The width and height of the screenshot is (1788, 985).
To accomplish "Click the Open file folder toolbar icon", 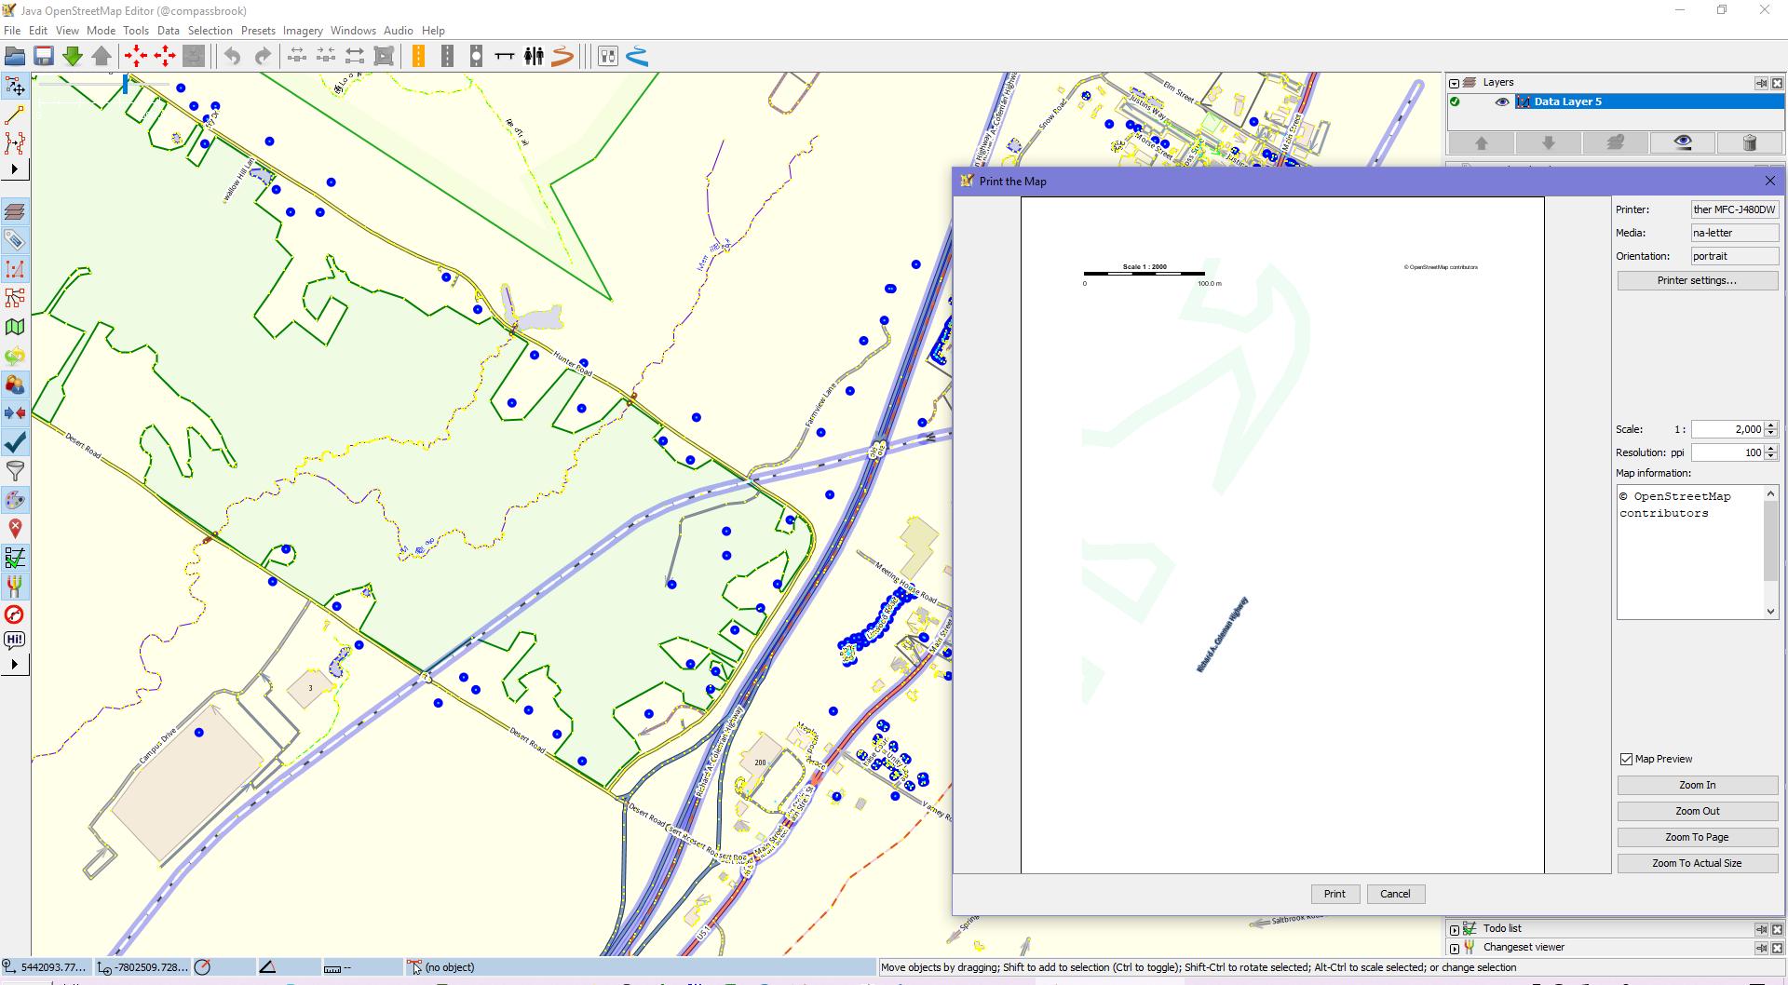I will (15, 57).
